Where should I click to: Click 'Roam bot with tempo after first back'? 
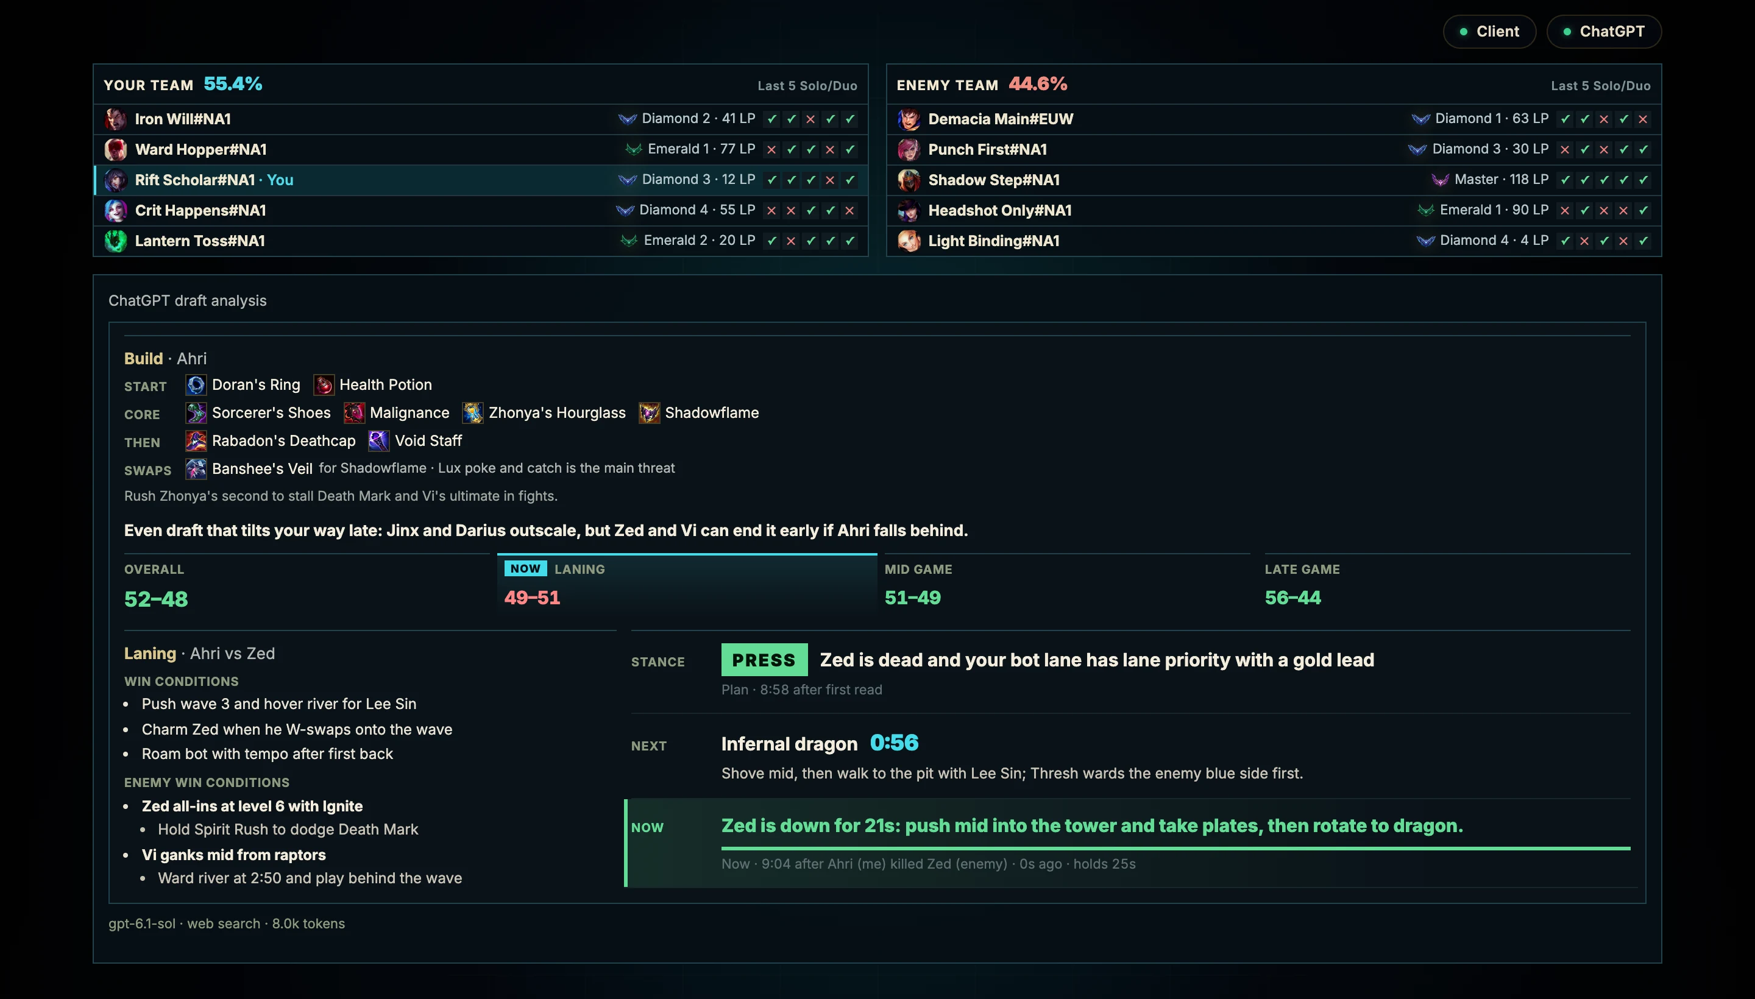click(x=267, y=754)
